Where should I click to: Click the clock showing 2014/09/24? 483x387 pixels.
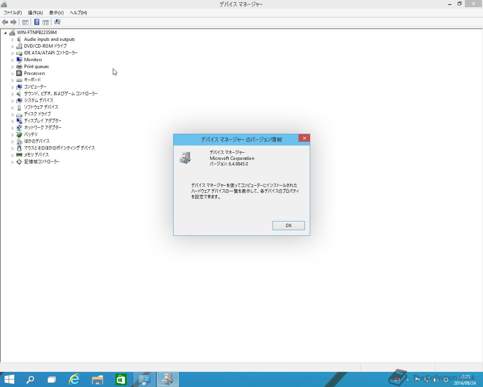(465, 380)
